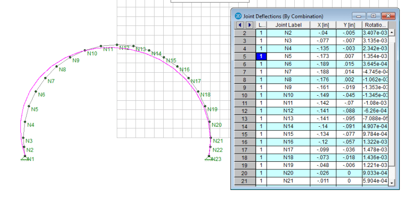Select joint node N6 on the arch

tap(36, 92)
